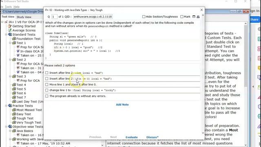
Task: Check 'program already is without any errors'
Action: click(x=47, y=96)
